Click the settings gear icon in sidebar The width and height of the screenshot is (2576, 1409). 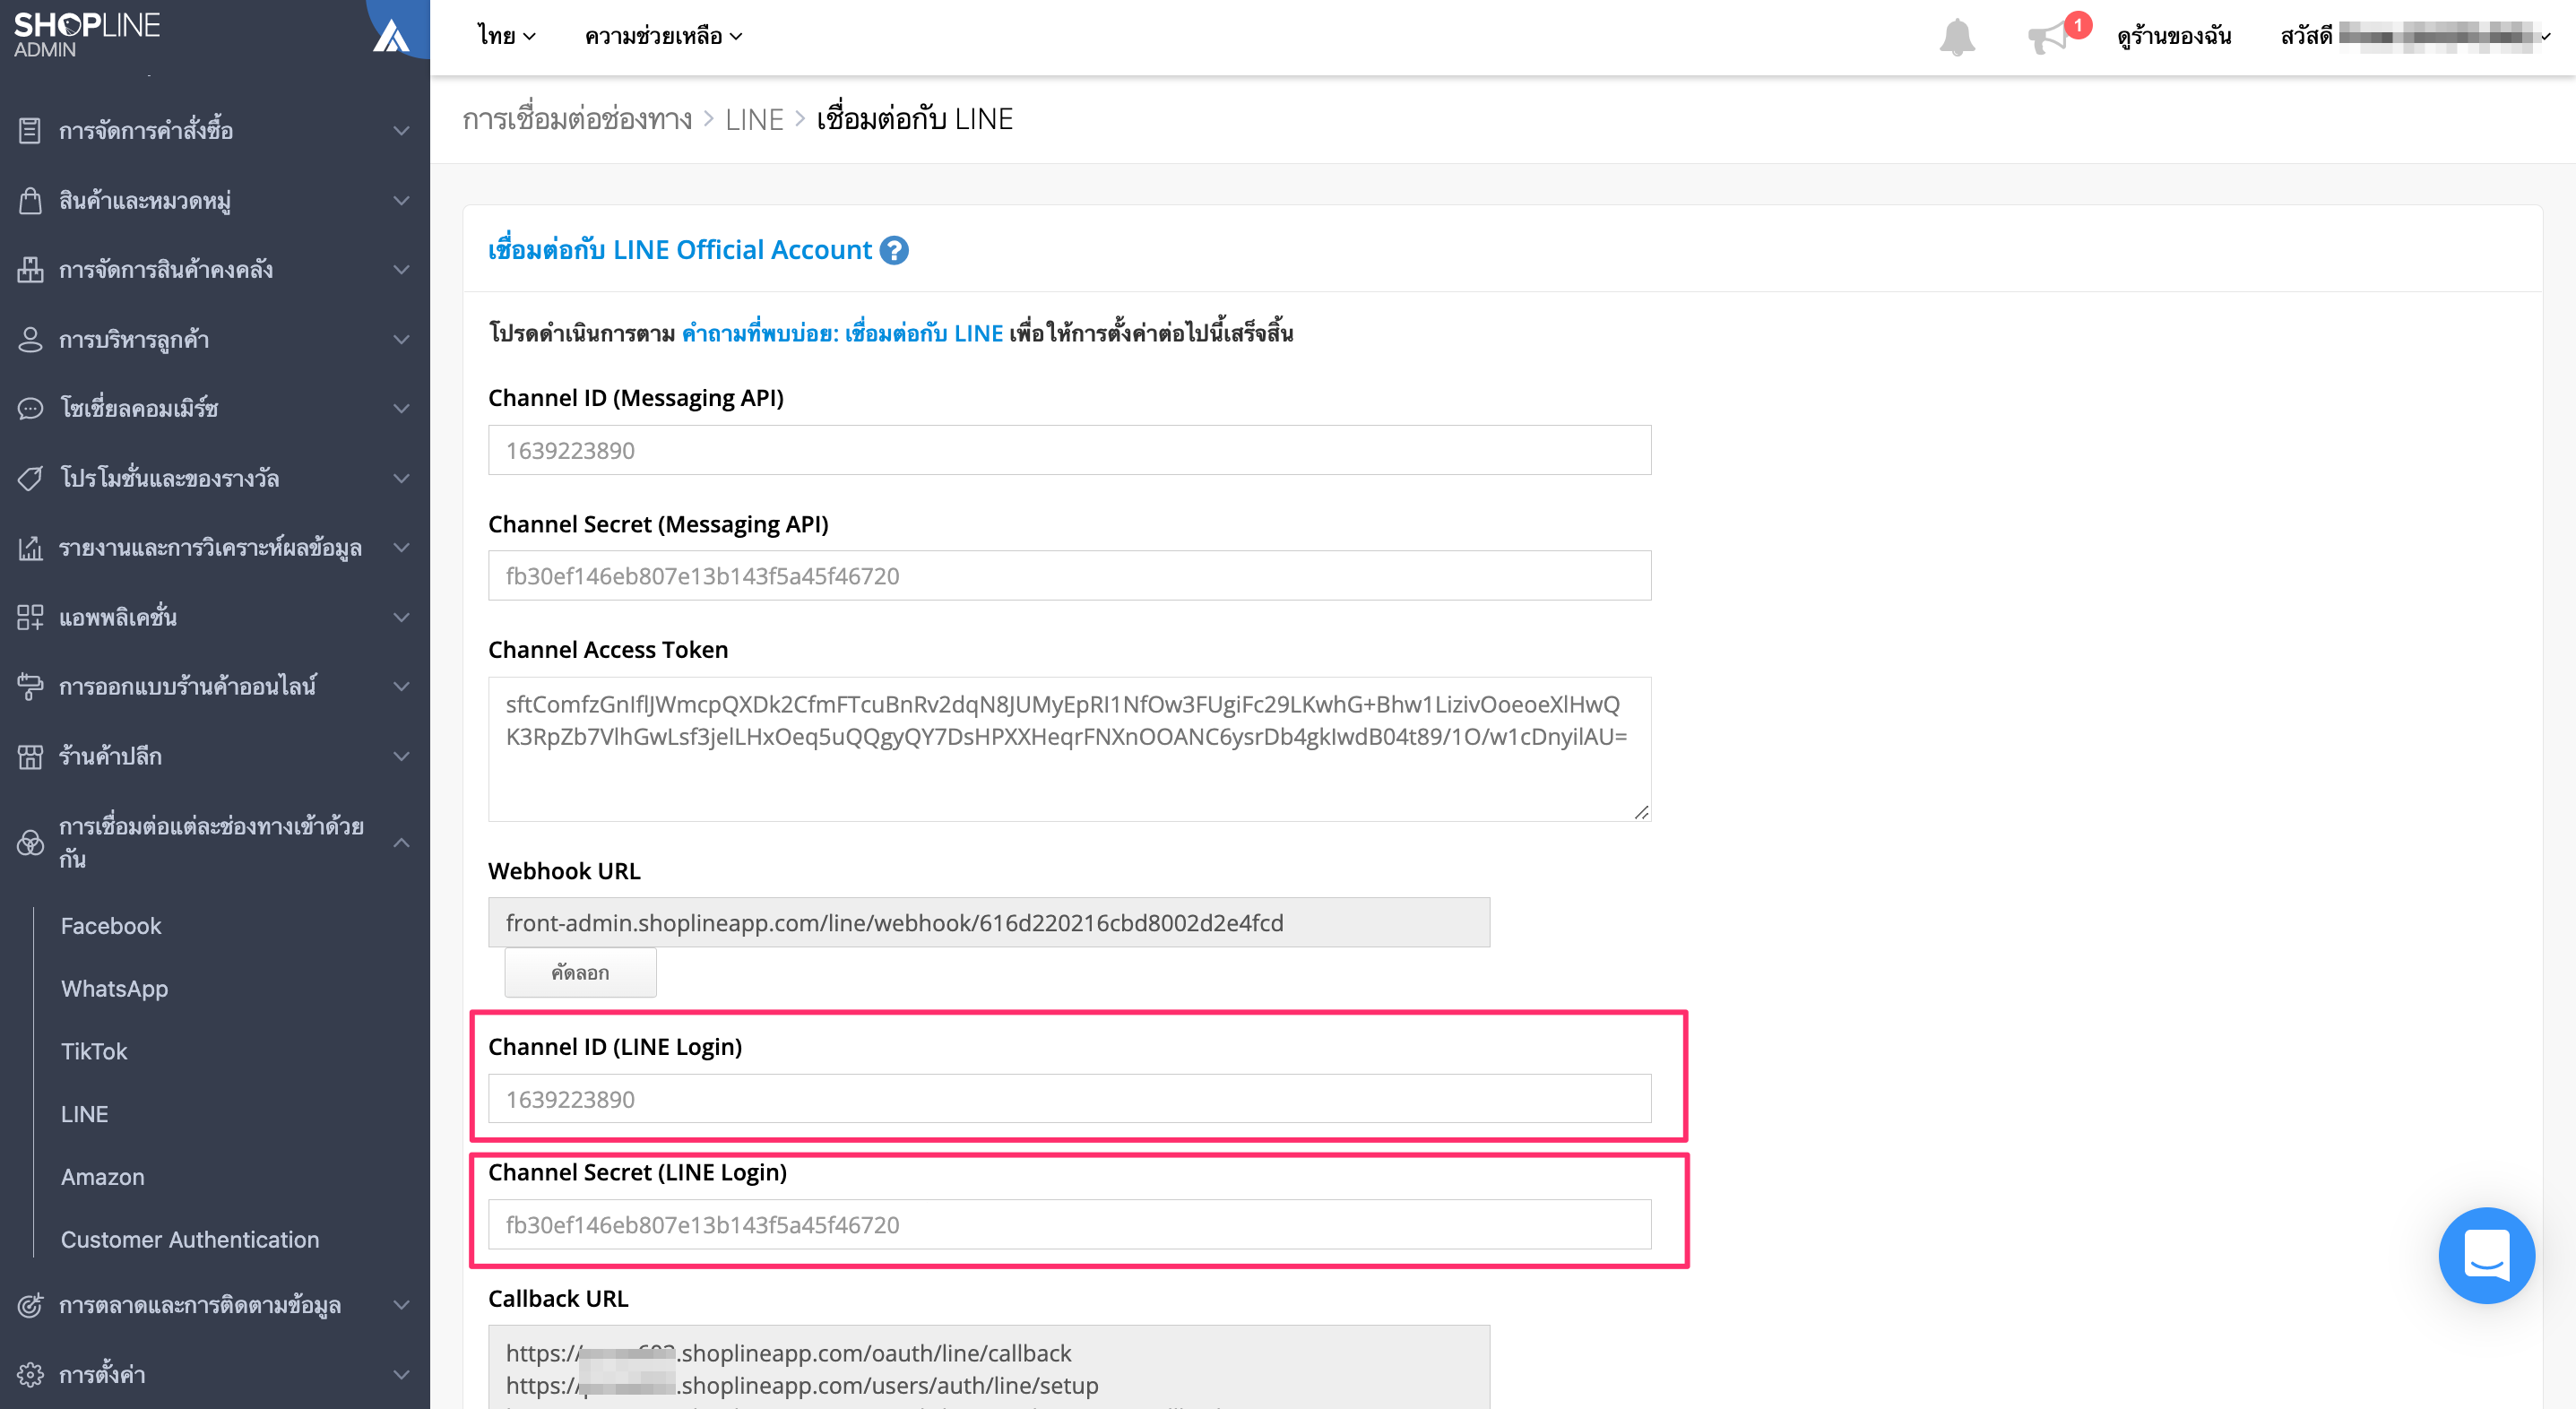[x=30, y=1374]
